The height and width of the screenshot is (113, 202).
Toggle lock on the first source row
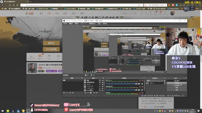[102, 80]
